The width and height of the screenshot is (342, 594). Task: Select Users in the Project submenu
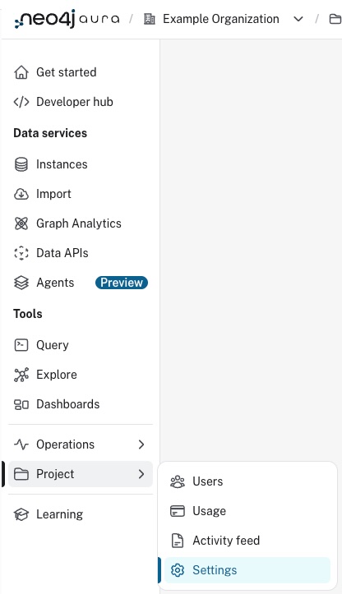click(x=247, y=481)
